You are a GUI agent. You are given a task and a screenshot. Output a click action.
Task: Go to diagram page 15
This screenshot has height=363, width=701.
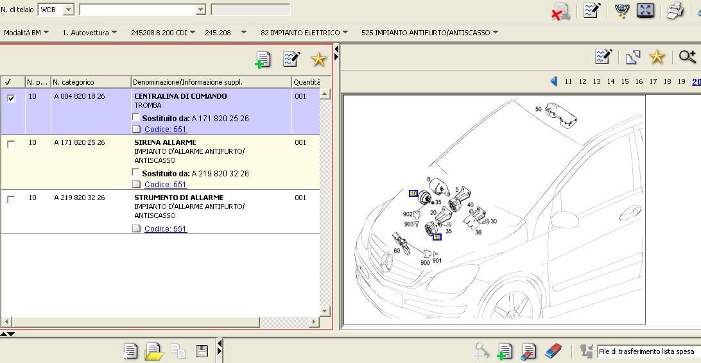[625, 81]
